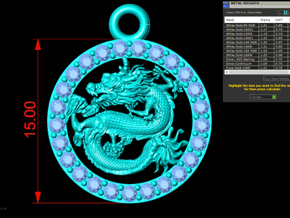Click the 1.63 grams value
Viewport: 290px width, 218px height.
[264, 51]
